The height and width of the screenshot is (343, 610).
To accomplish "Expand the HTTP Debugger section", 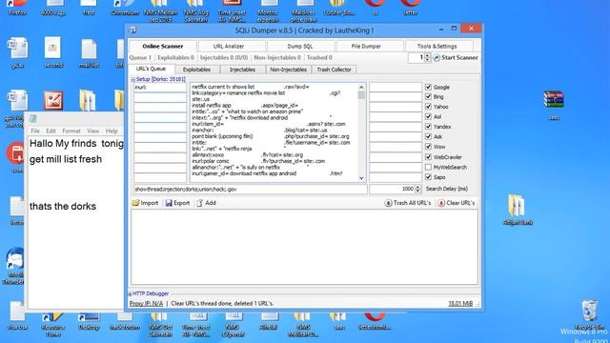I will pos(131,293).
